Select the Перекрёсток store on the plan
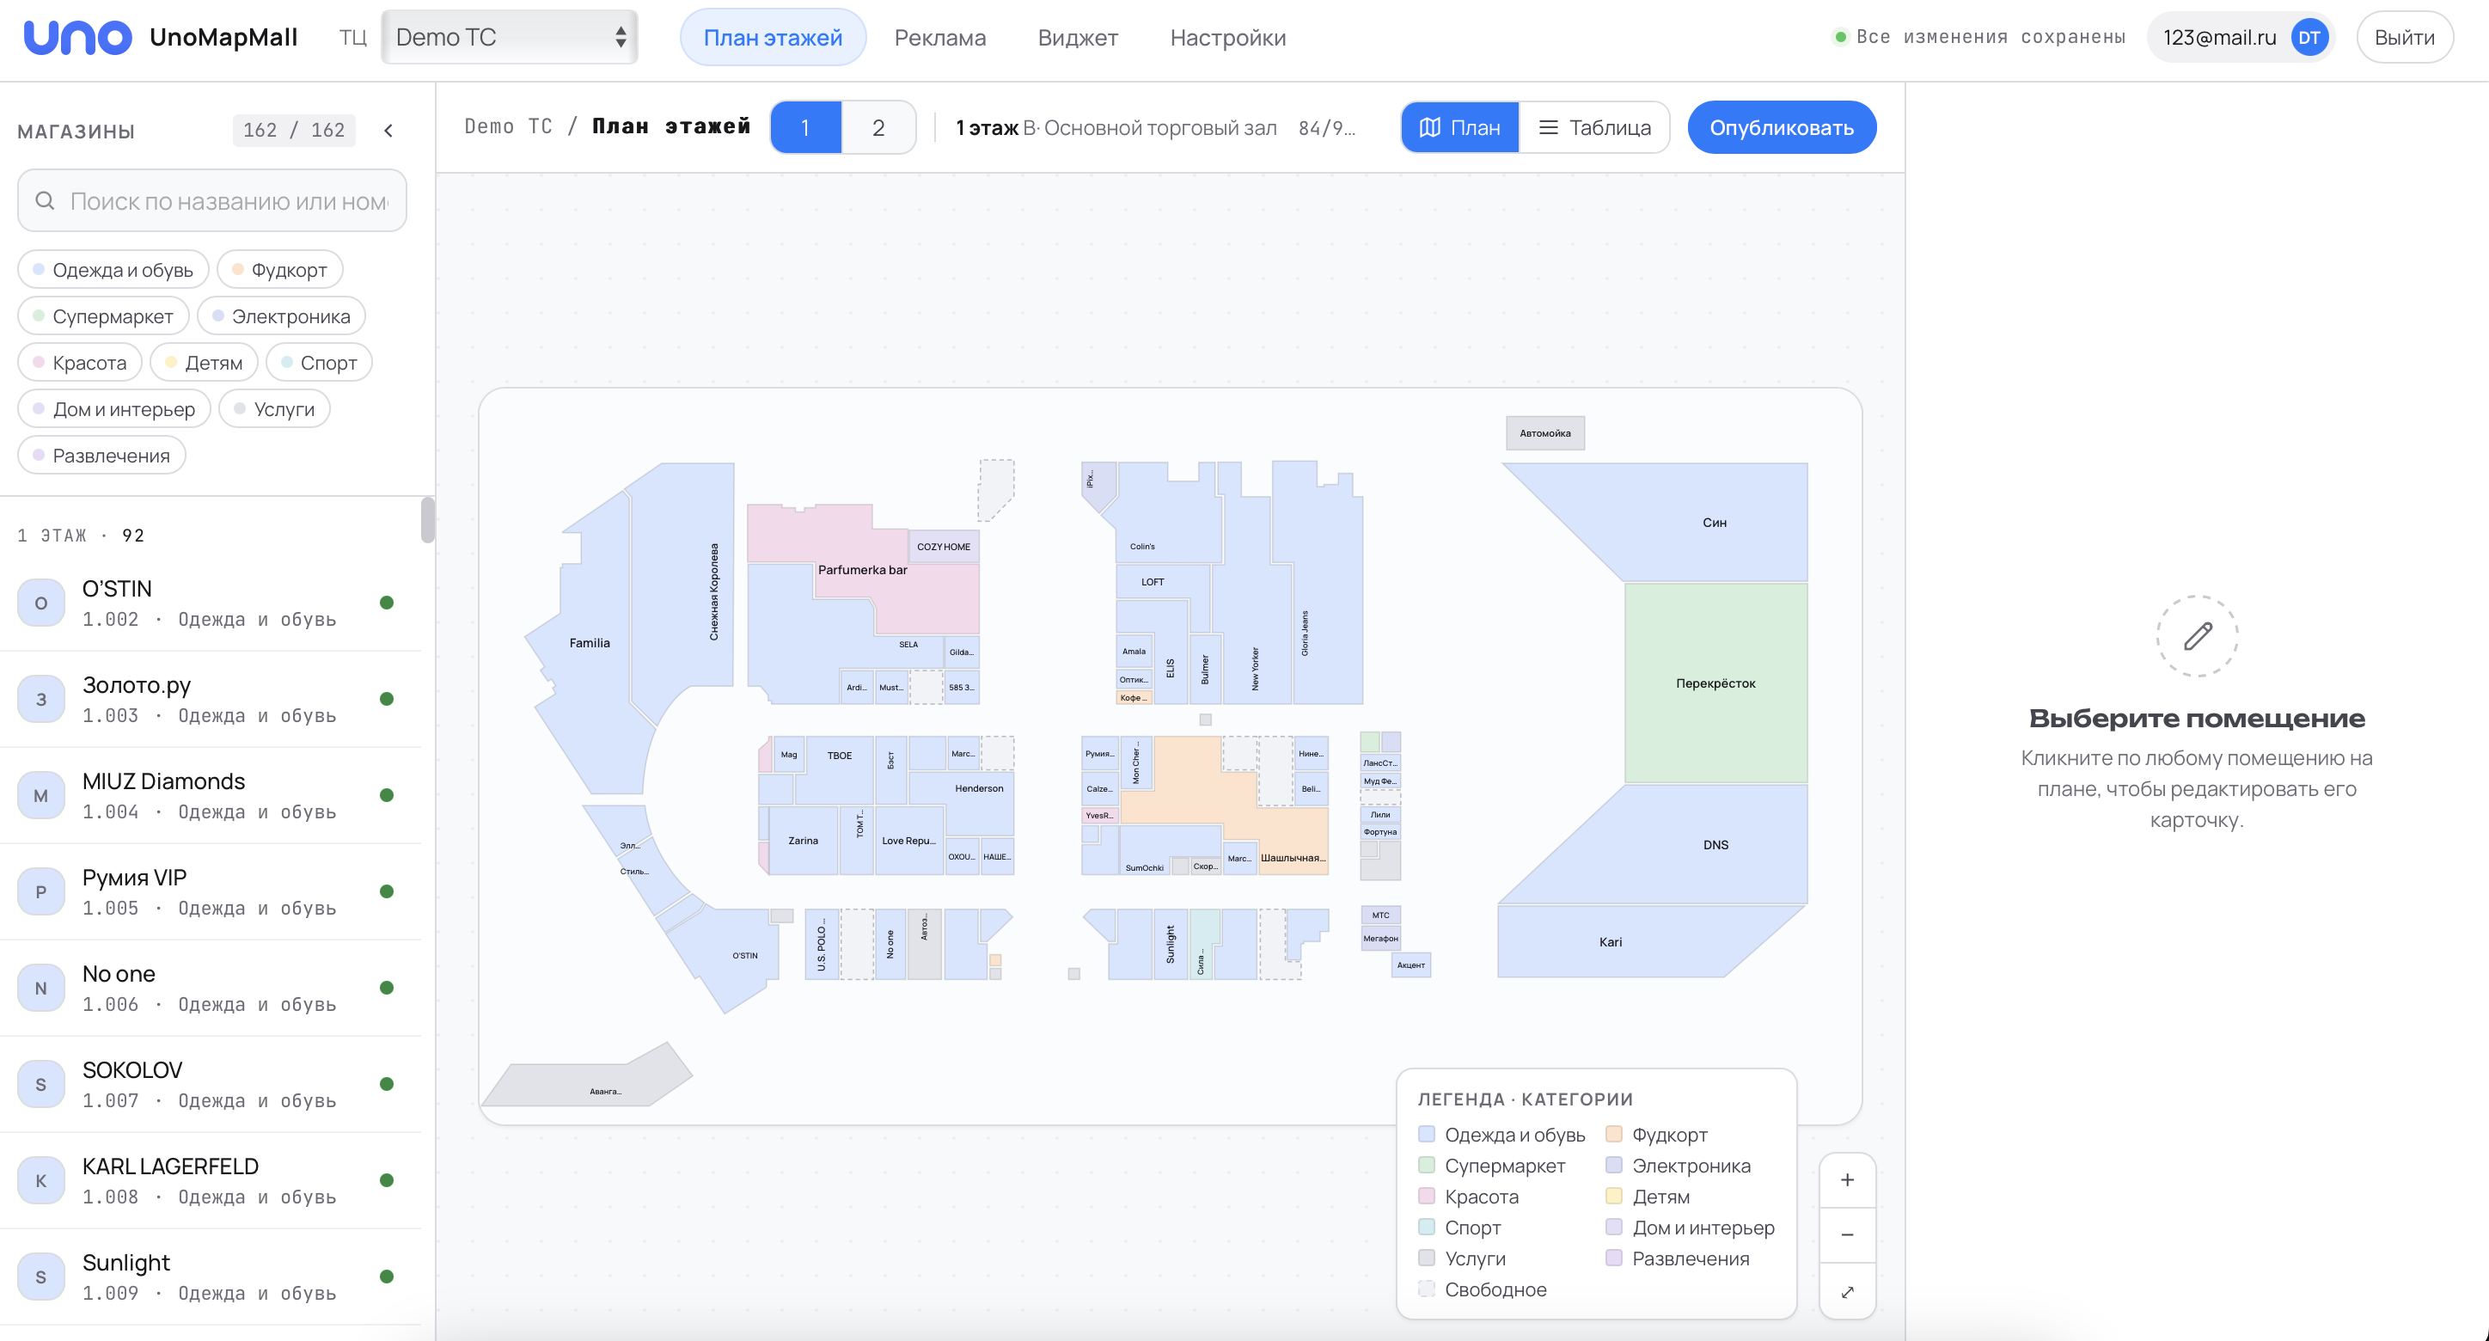 click(1715, 683)
